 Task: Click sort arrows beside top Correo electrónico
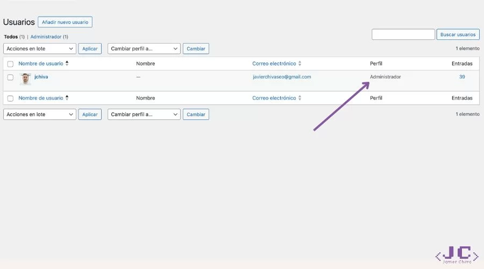pos(300,63)
